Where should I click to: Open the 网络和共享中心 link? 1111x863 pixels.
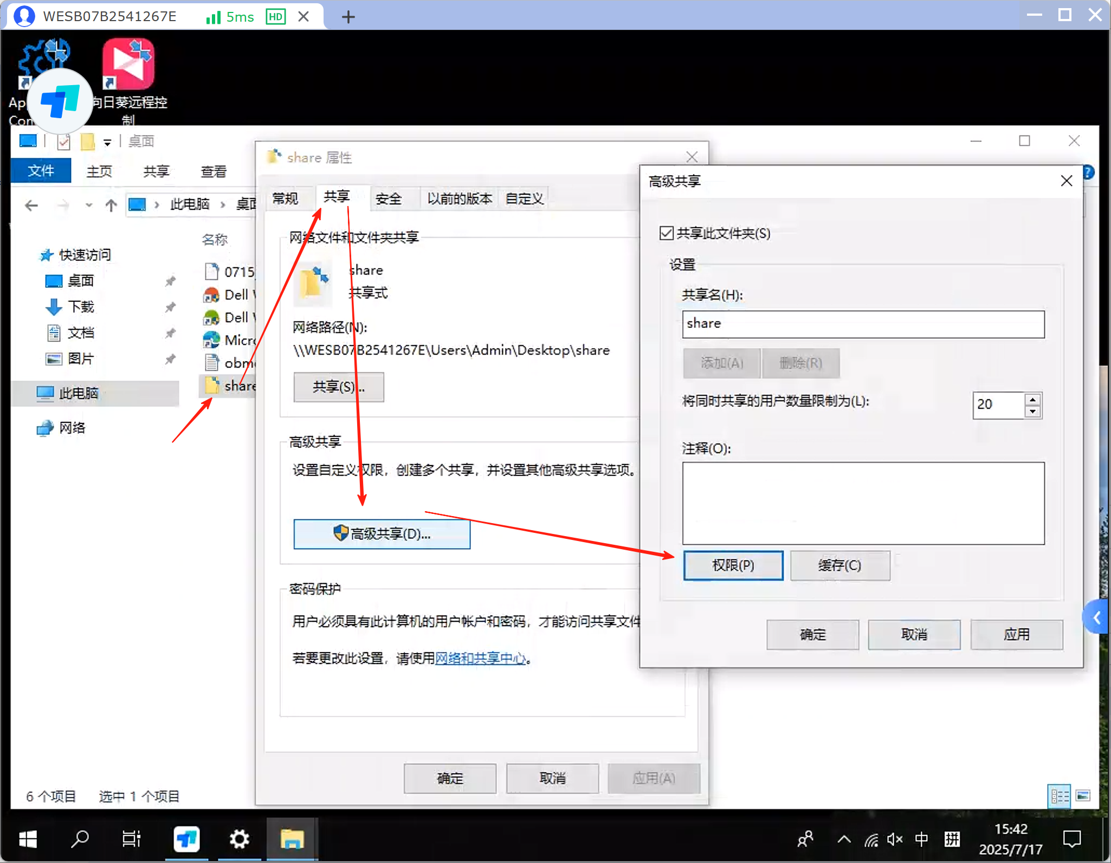(x=481, y=658)
